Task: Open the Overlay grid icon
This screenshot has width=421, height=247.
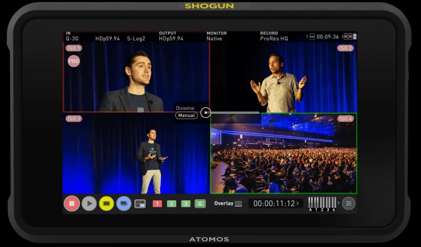Action: (238, 204)
